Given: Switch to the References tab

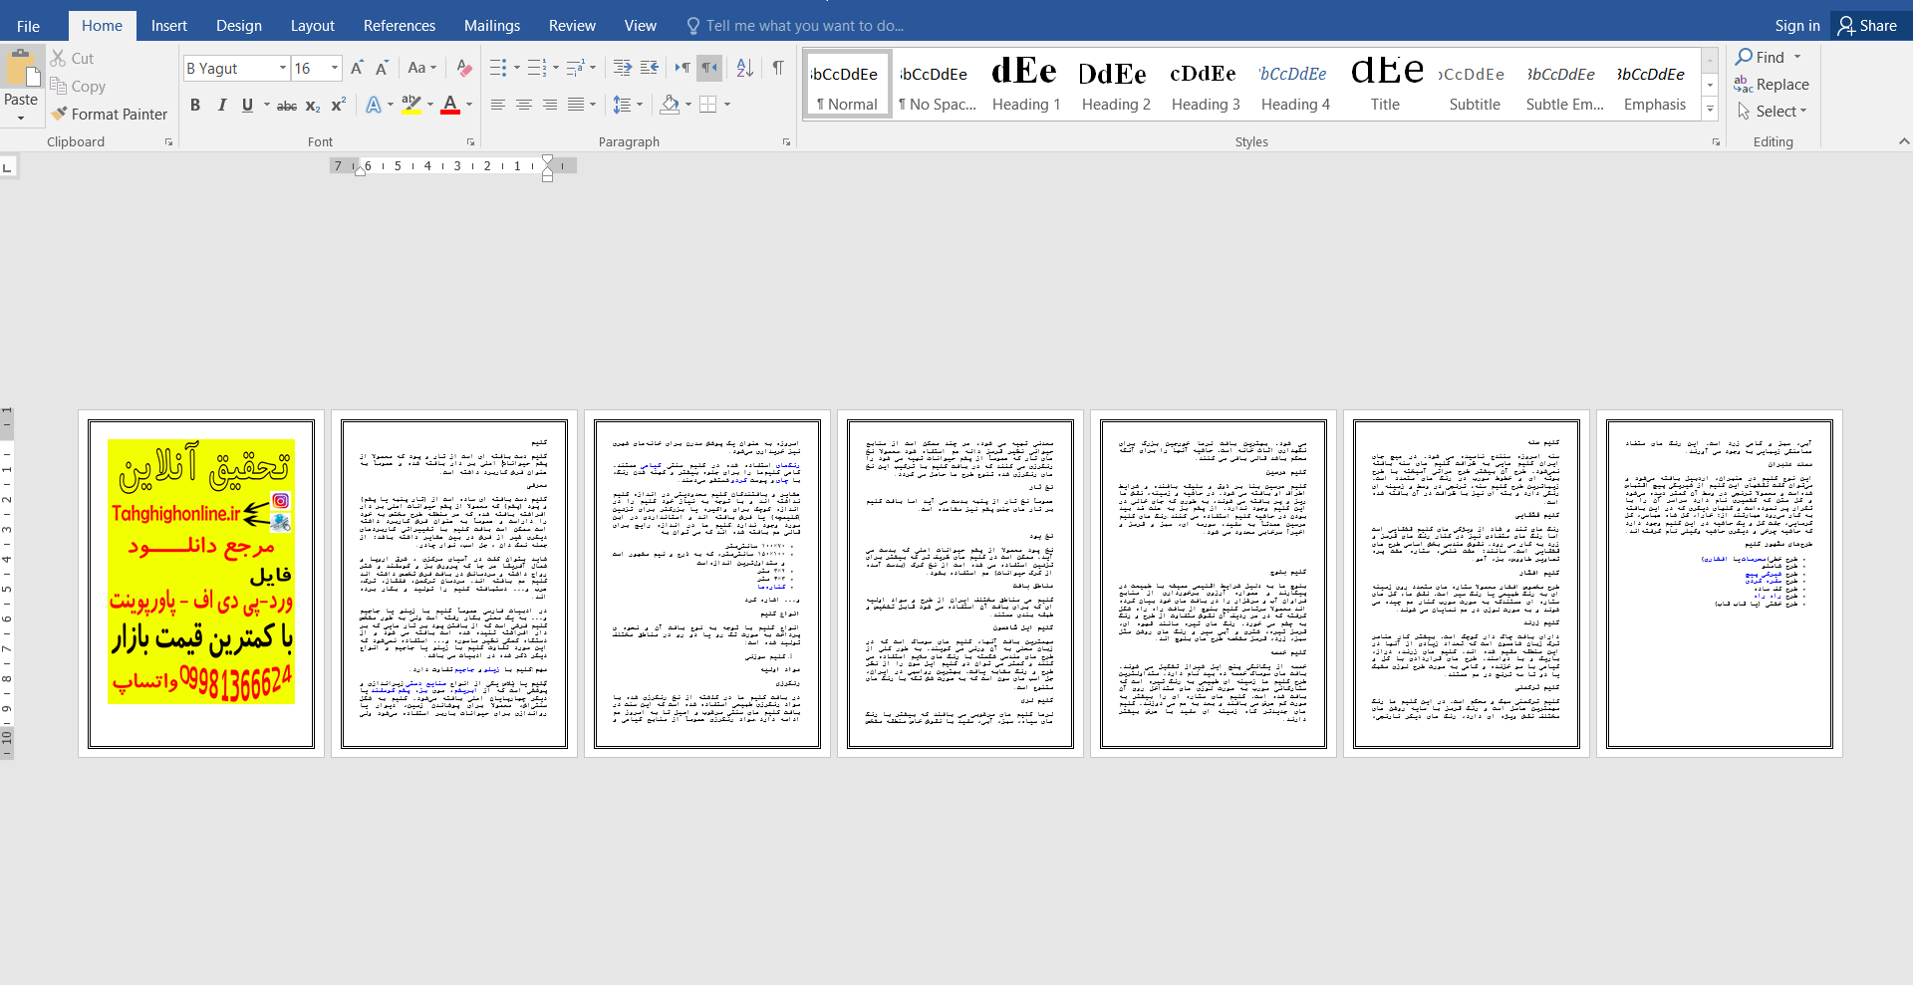Looking at the screenshot, I should click(x=400, y=26).
